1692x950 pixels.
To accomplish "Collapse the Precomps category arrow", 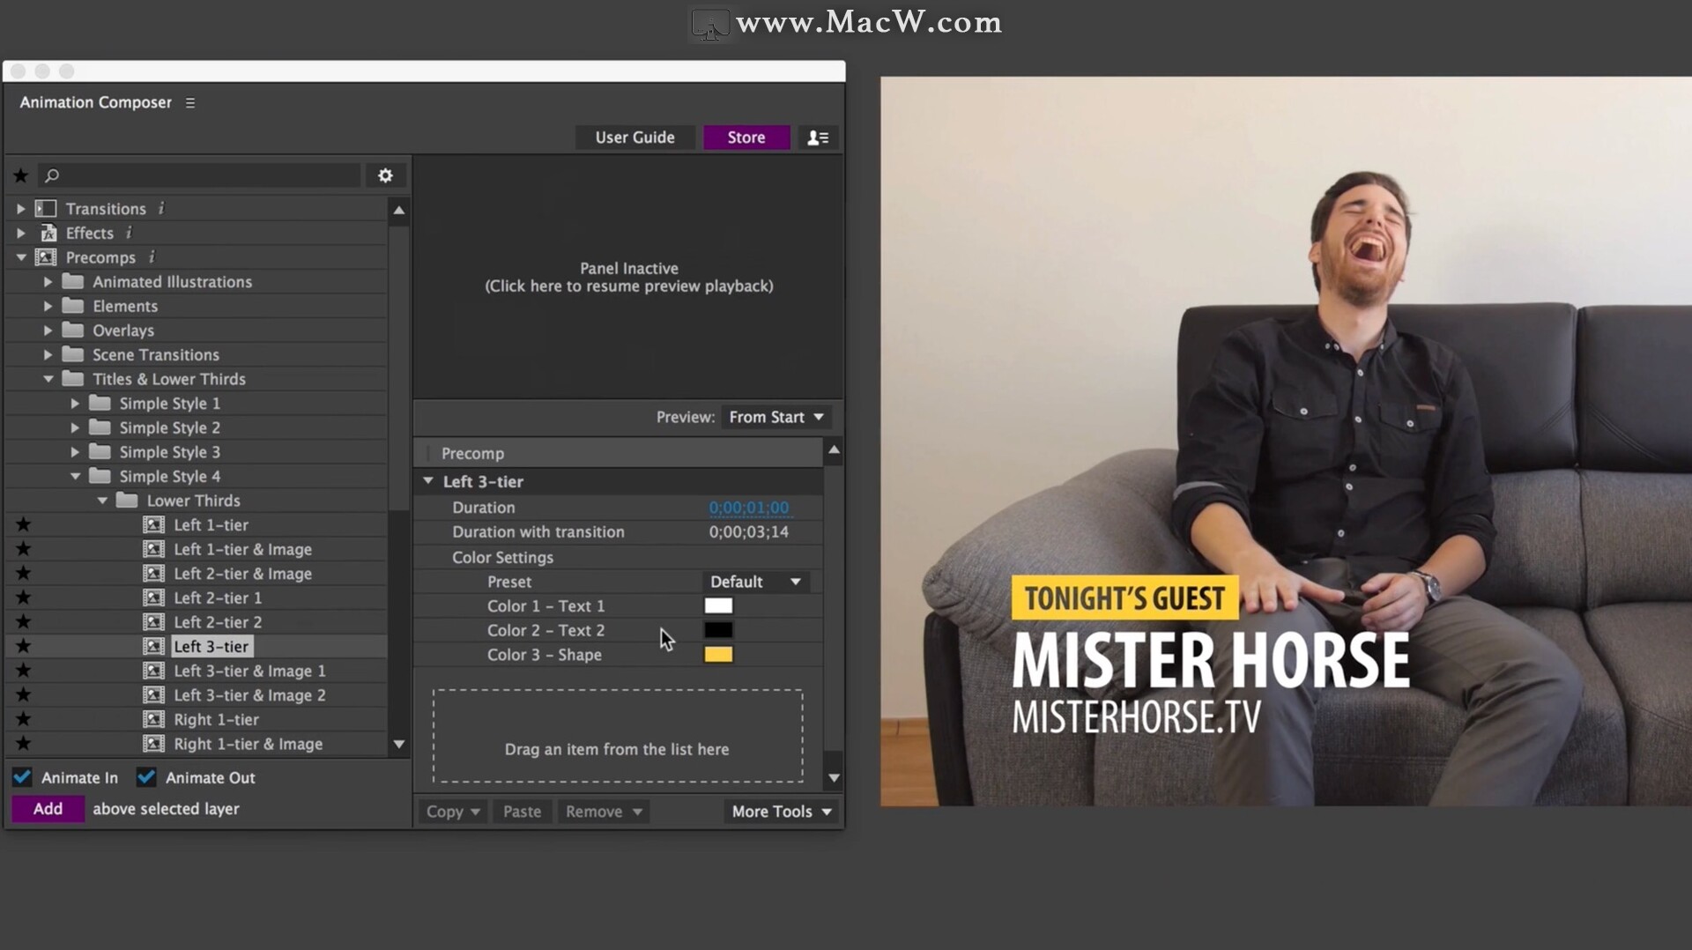I will tap(20, 257).
